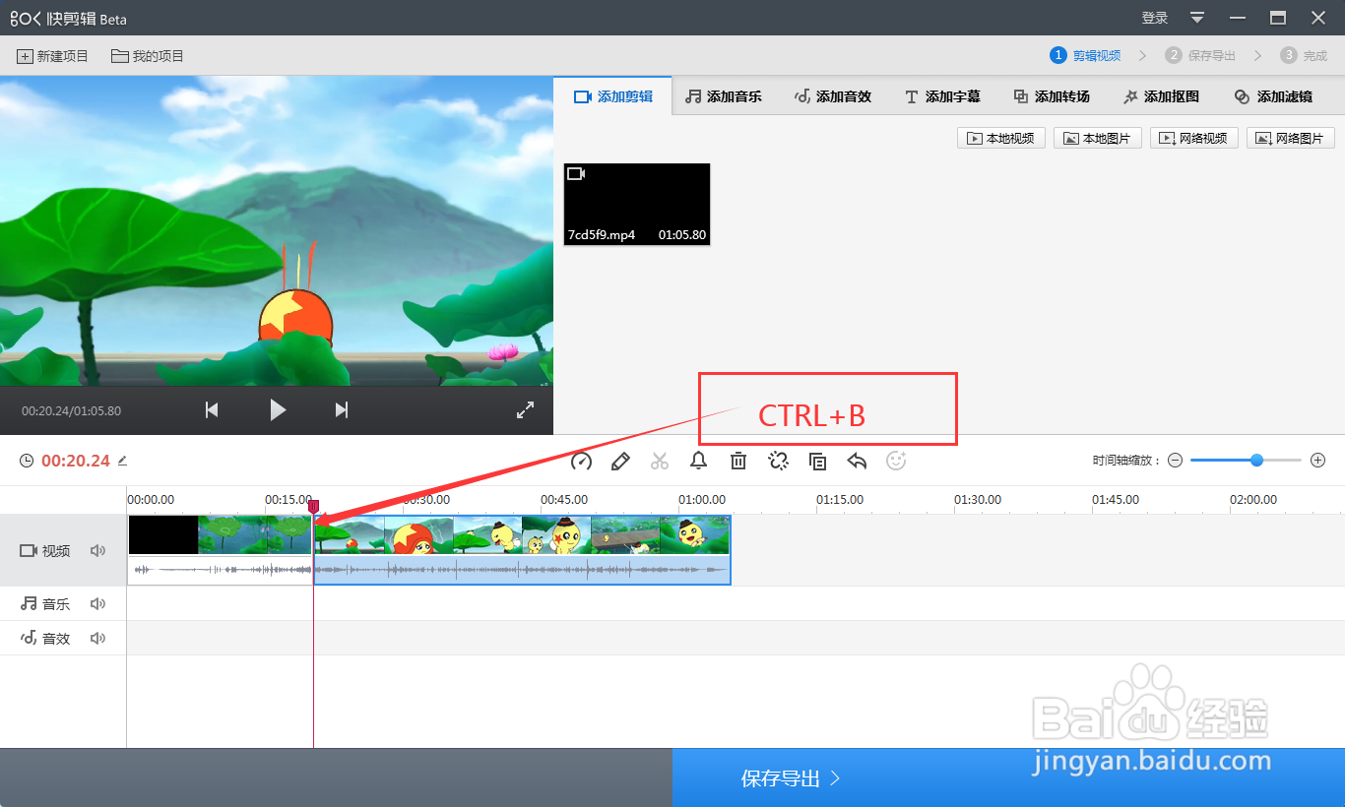Click the 00:20.24 red timecode

(x=76, y=460)
